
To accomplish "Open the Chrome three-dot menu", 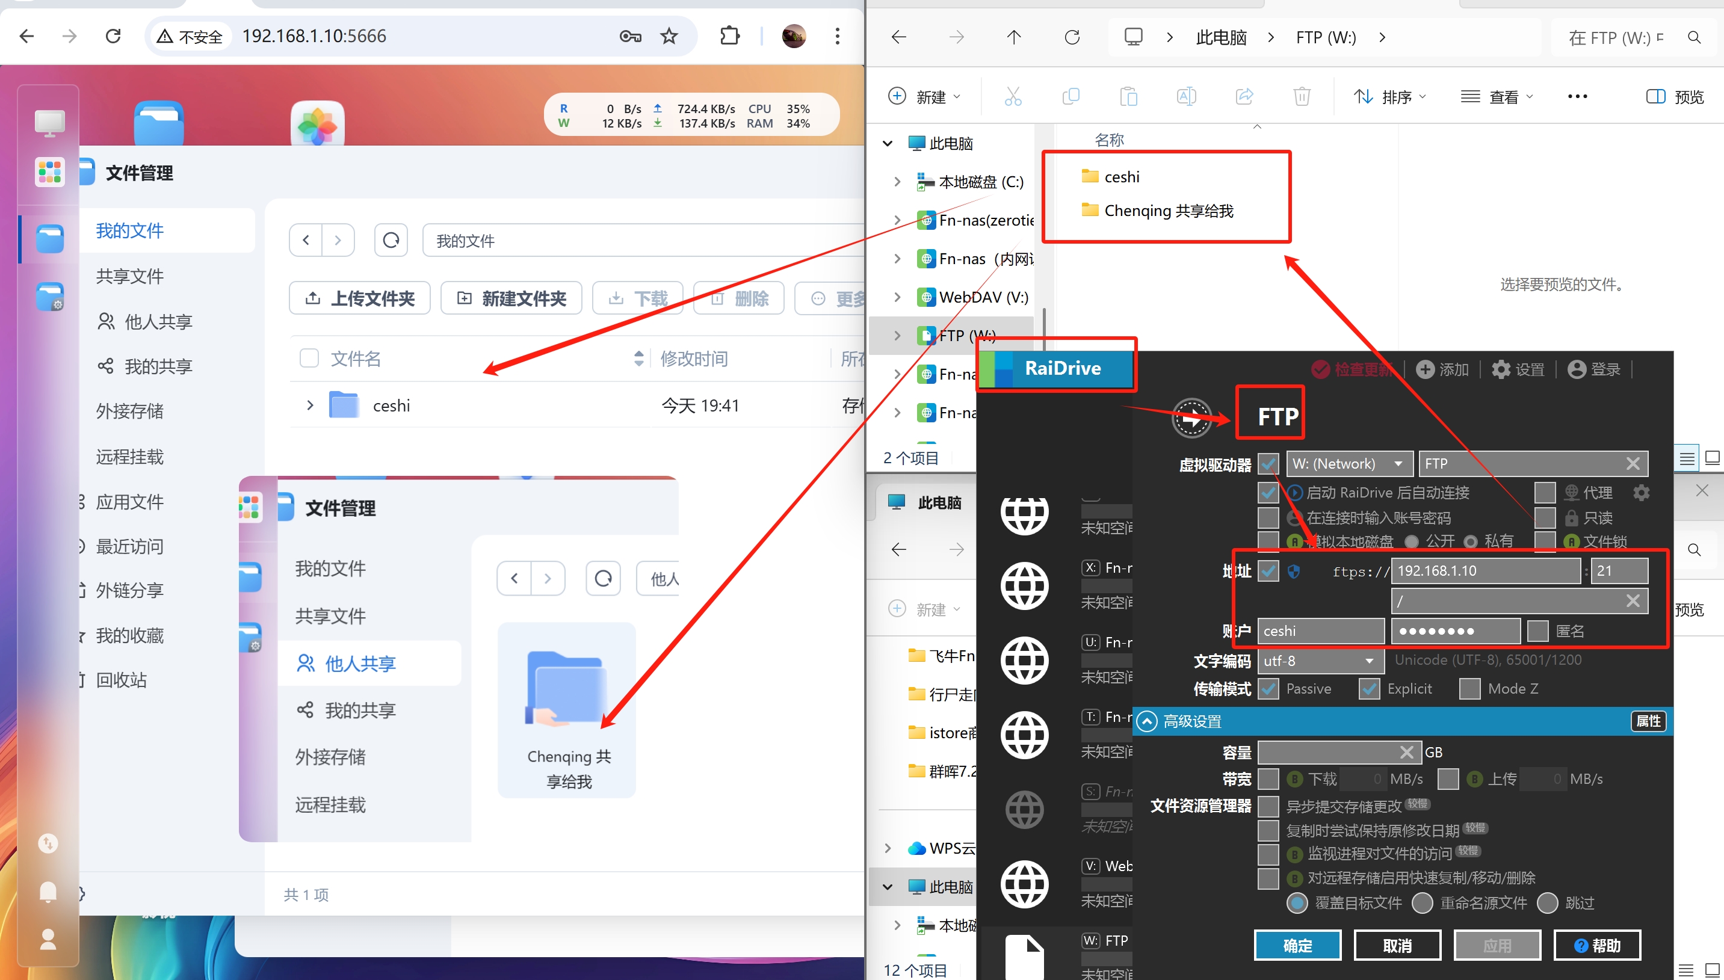I will 838,35.
